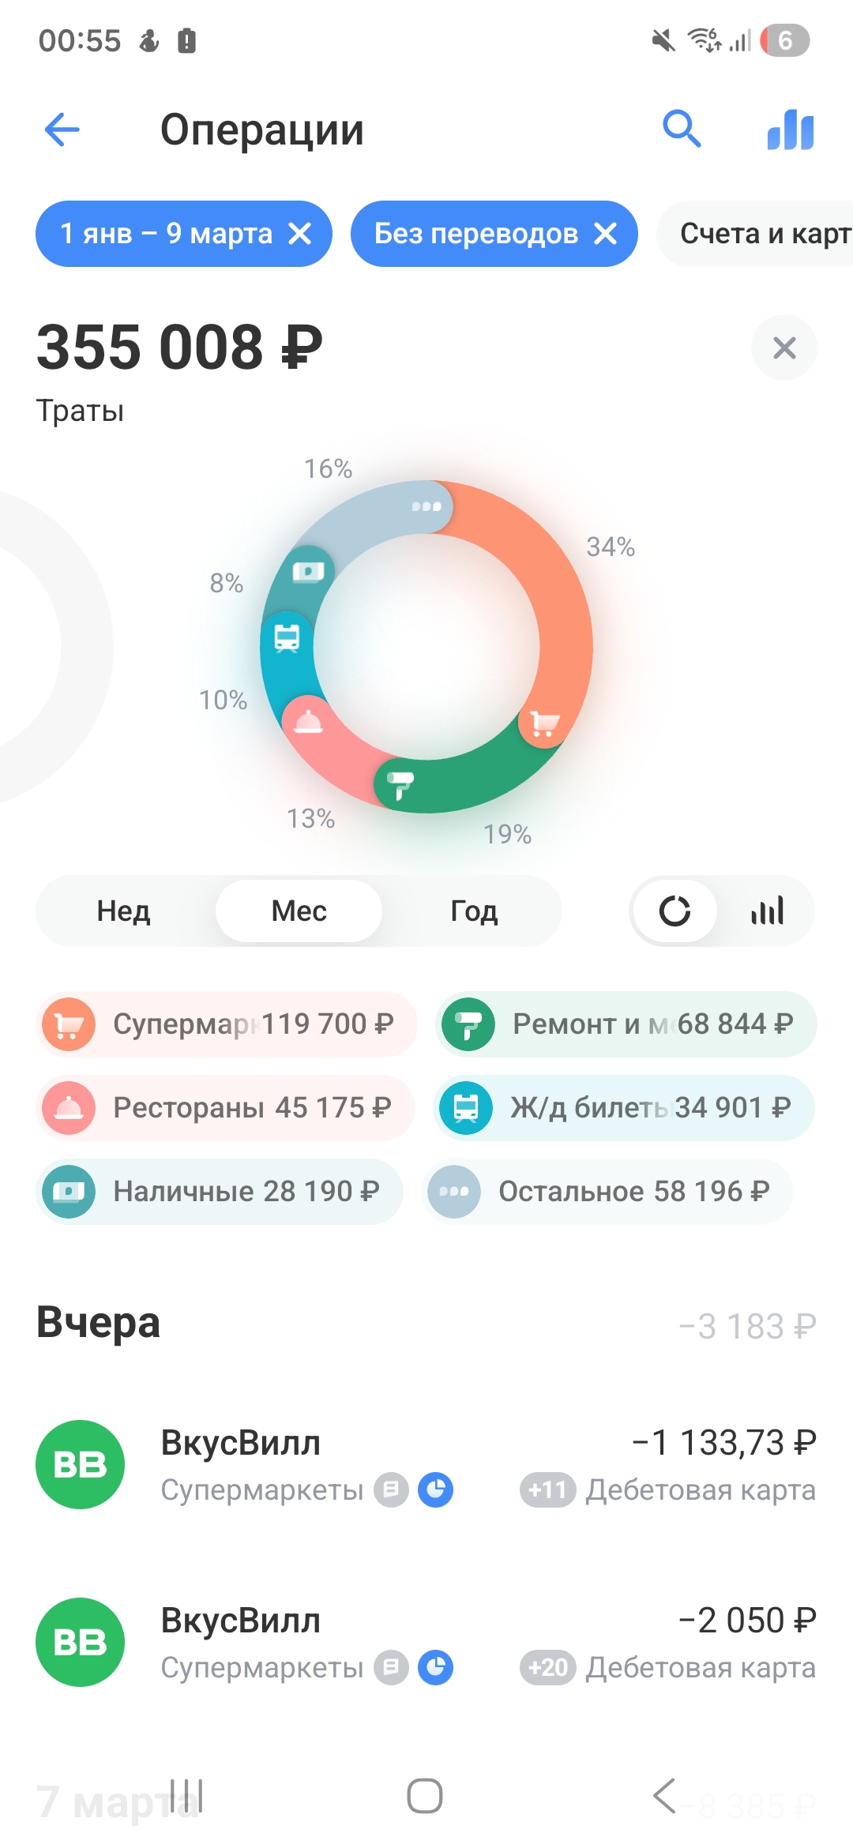Open the Супермаркеты category chip
This screenshot has height=1848, width=853.
pyautogui.click(x=227, y=1024)
